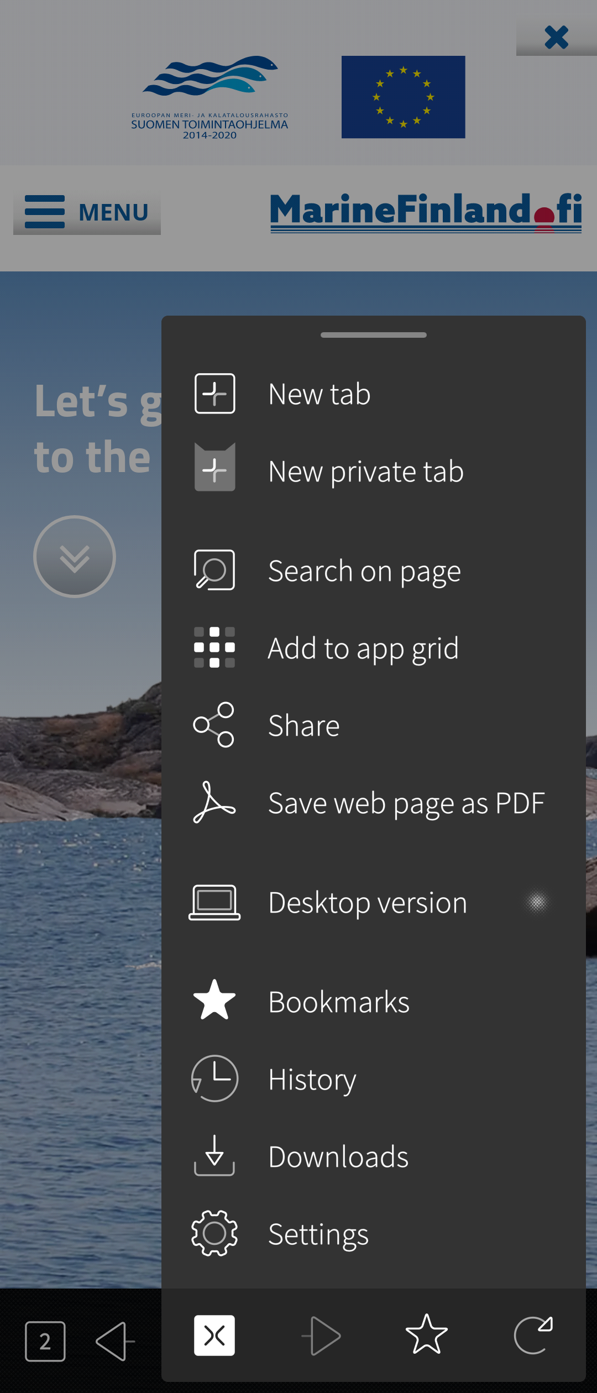Viewport: 597px width, 1393px height.
Task: Reload the page with refresh icon
Action: tap(533, 1334)
